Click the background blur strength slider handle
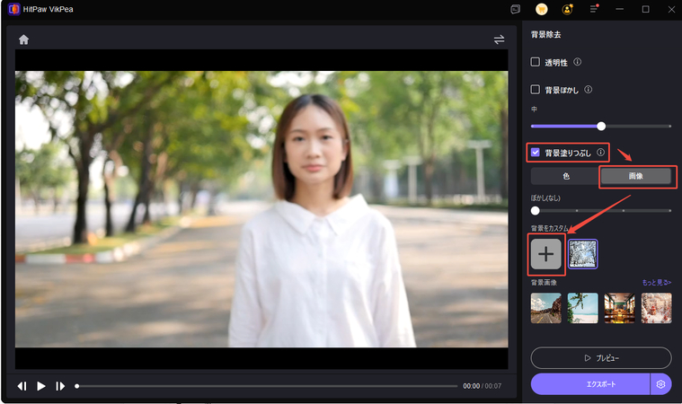682x404 pixels. tap(601, 127)
